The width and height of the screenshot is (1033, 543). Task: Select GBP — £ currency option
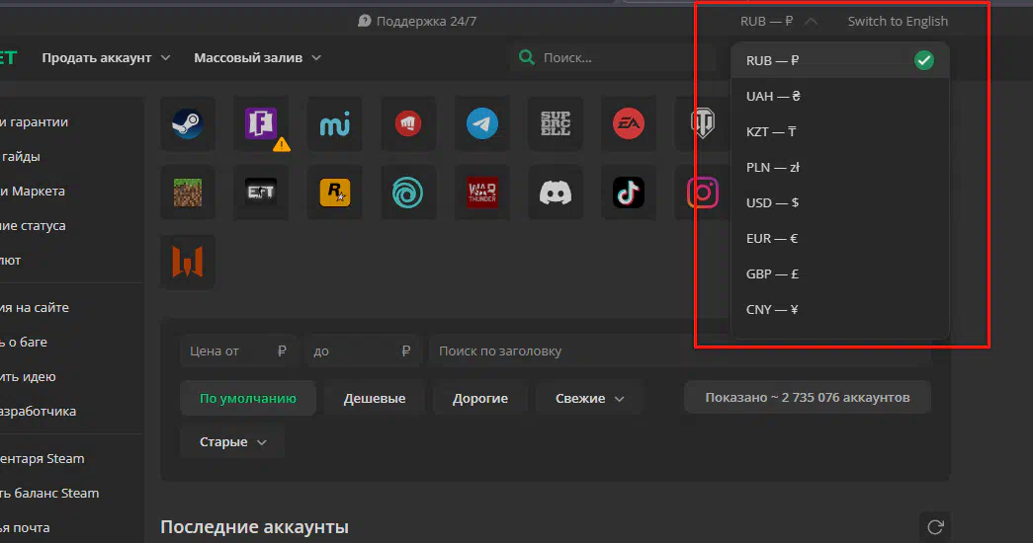pyautogui.click(x=840, y=273)
